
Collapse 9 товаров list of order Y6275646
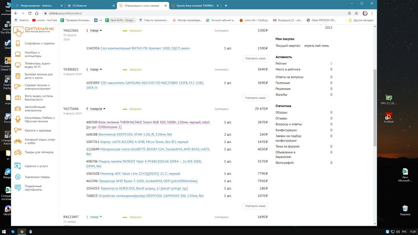tap(96, 109)
